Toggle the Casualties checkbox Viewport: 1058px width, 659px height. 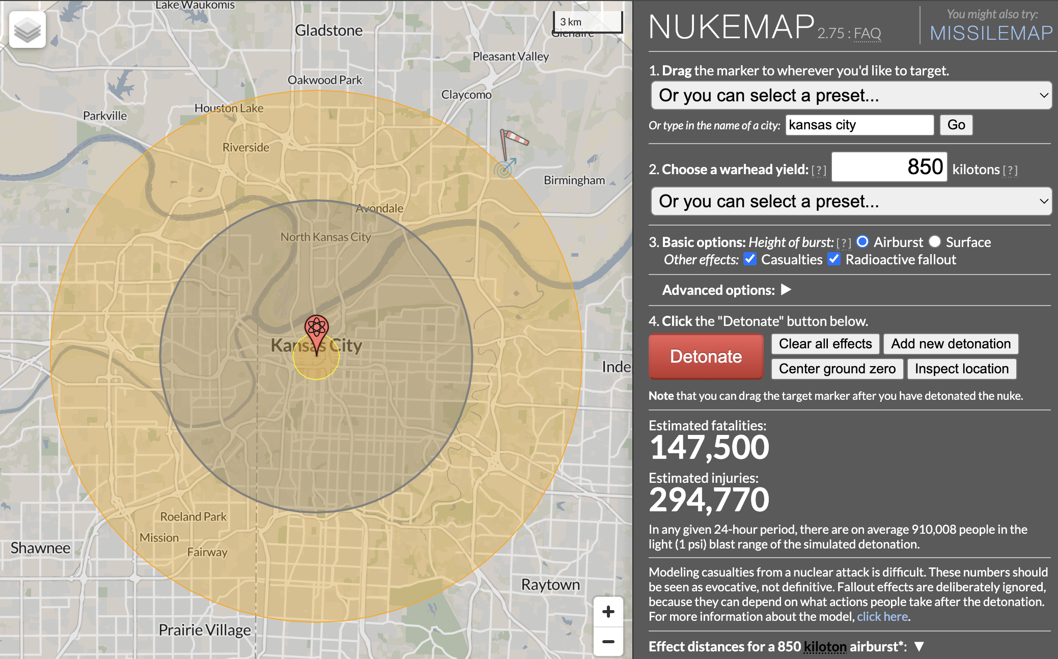click(x=749, y=259)
